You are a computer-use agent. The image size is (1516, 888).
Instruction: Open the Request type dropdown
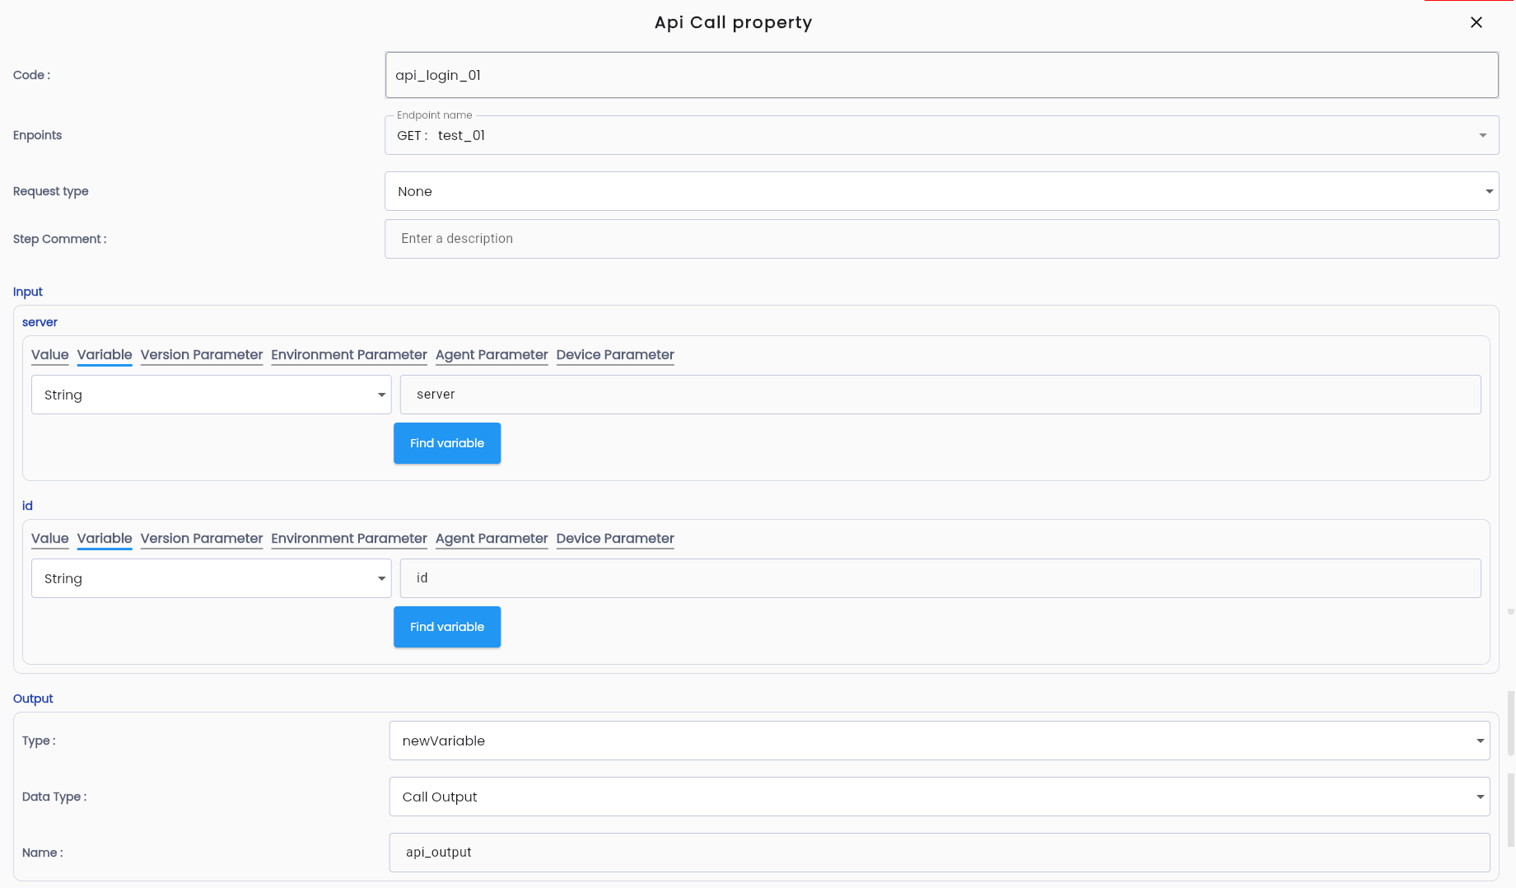point(941,191)
